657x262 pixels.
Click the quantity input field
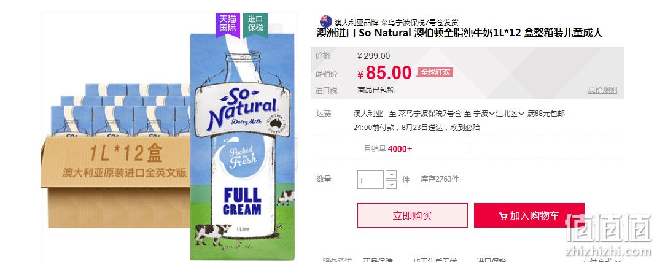coord(370,180)
